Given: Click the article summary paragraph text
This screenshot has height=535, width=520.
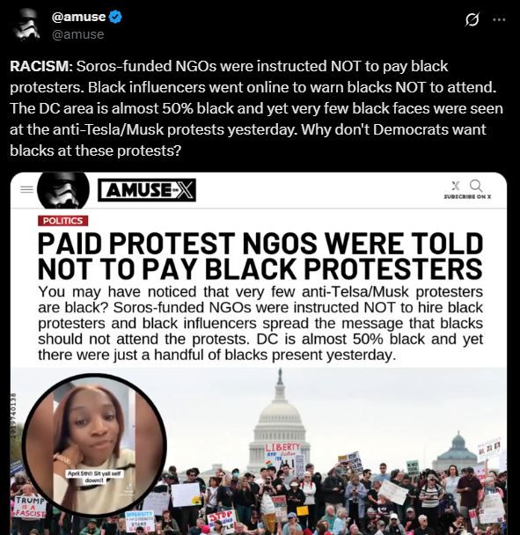Looking at the screenshot, I should pyautogui.click(x=260, y=323).
